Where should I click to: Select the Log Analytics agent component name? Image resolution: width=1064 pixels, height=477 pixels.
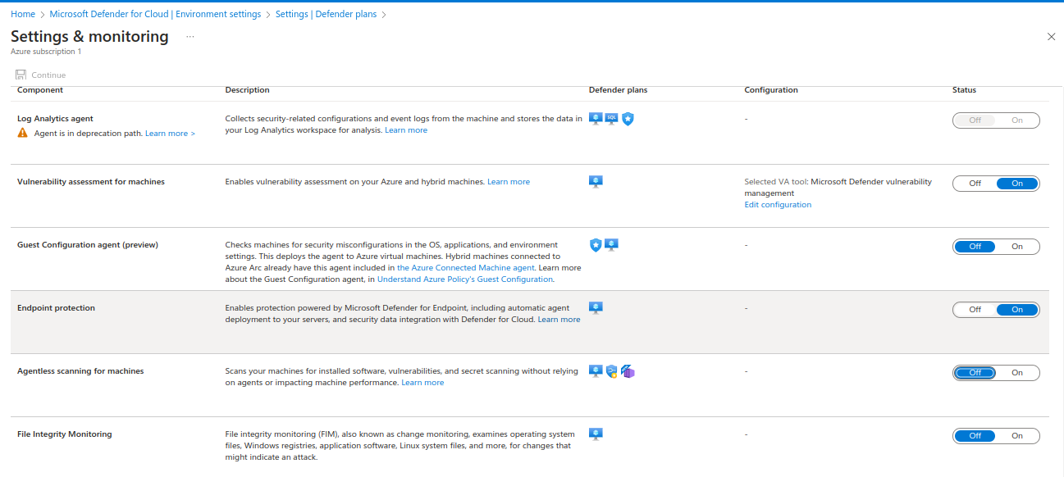pyautogui.click(x=55, y=119)
